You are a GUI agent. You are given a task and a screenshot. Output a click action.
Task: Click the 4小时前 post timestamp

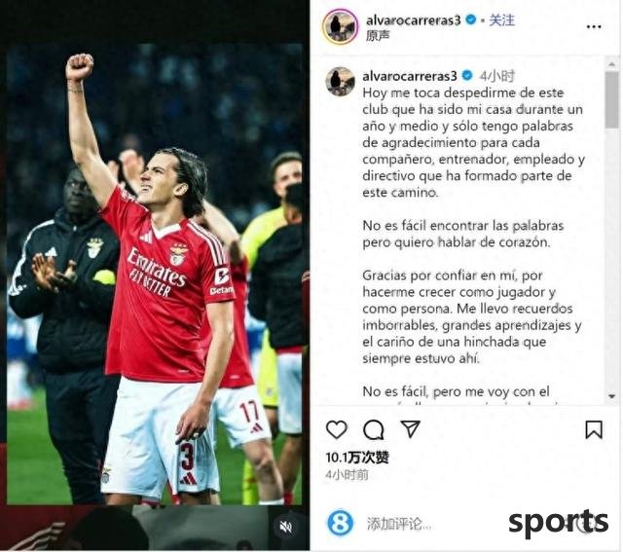pos(347,474)
